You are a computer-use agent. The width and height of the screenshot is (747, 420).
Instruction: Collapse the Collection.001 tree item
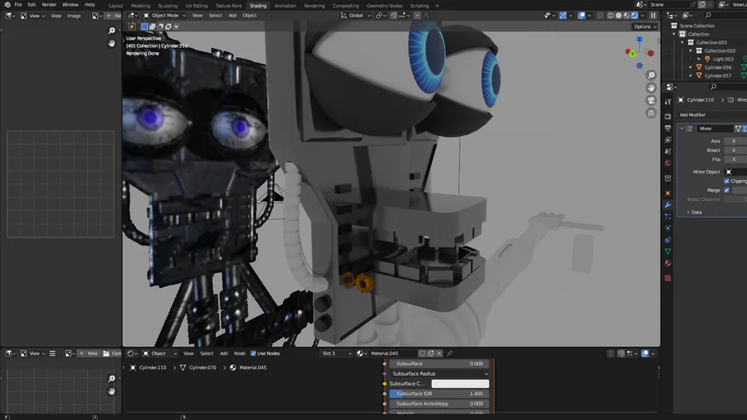point(682,42)
